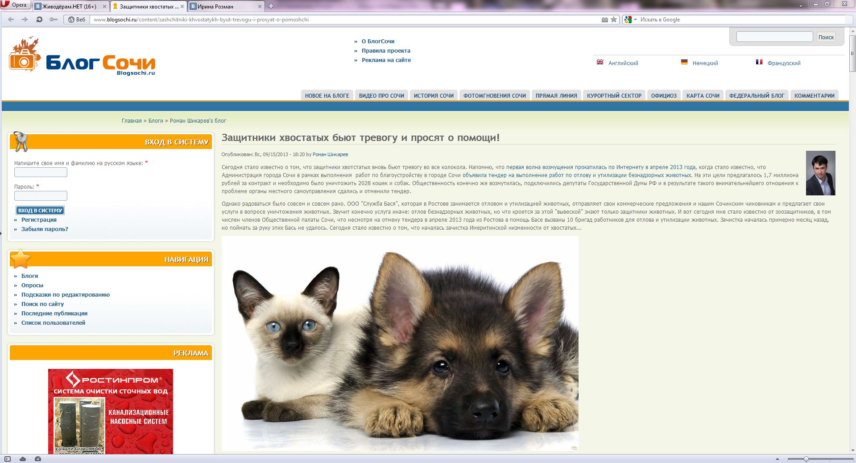856x463 pixels.
Task: Open the КУРОРТНЫЙ СЕКТОР menu tab
Action: tap(614, 95)
